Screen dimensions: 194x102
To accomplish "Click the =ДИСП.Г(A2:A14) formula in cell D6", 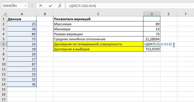I will [x=158, y=44].
